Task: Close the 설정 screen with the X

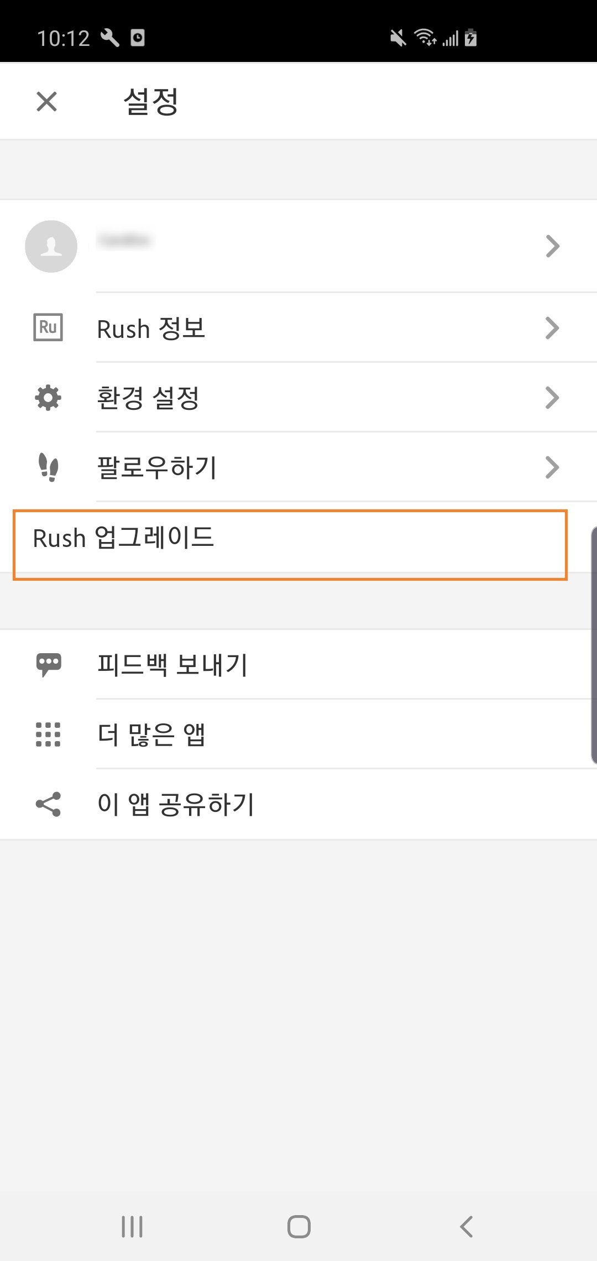Action: [46, 101]
